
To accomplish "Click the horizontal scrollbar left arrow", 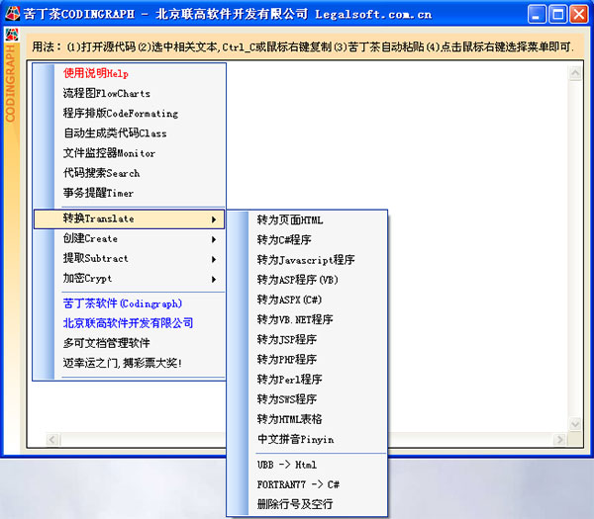I will pyautogui.click(x=52, y=439).
